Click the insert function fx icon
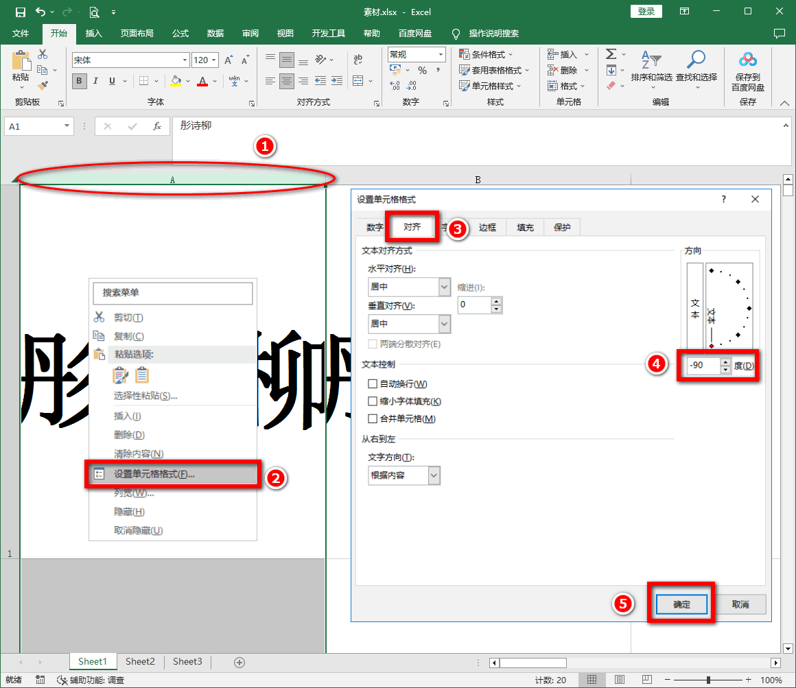The height and width of the screenshot is (688, 796). [x=157, y=126]
